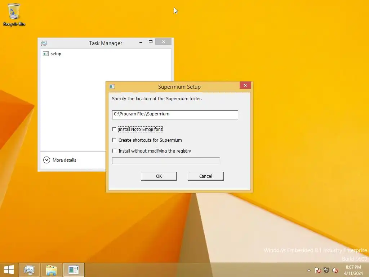Select the setup process in Task Manager

[x=106, y=54]
